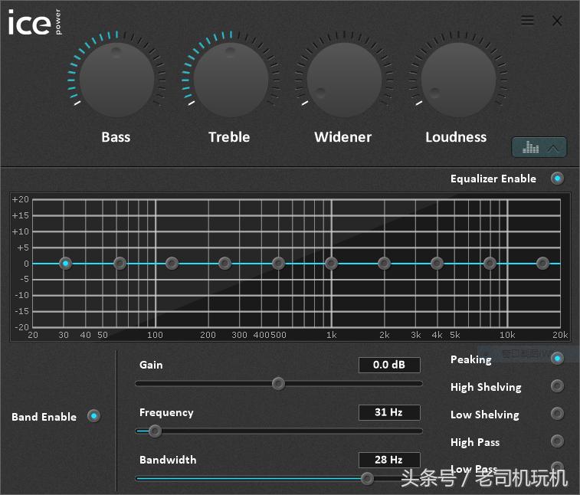Select the High Shelving filter type
The image size is (580, 495).
pos(557,386)
